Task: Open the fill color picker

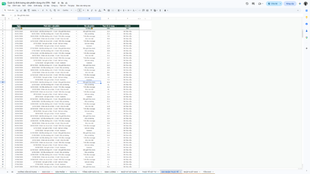Action: (x=105, y=10)
